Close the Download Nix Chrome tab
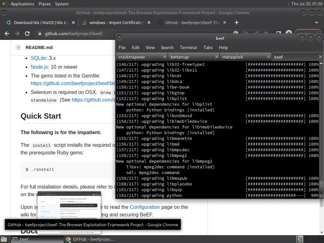 (73, 22)
